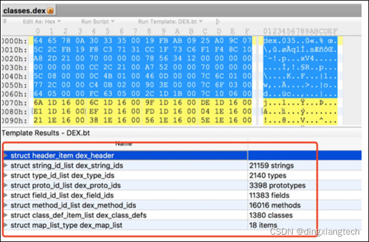
Task: Click hex byte A7 in row 0030h
Action: click(x=149, y=67)
